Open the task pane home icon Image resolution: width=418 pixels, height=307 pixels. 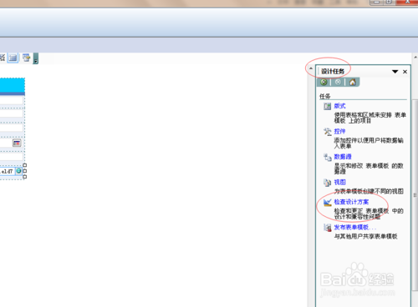352,82
